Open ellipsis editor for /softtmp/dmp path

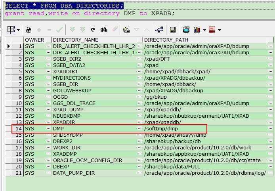[270, 128]
